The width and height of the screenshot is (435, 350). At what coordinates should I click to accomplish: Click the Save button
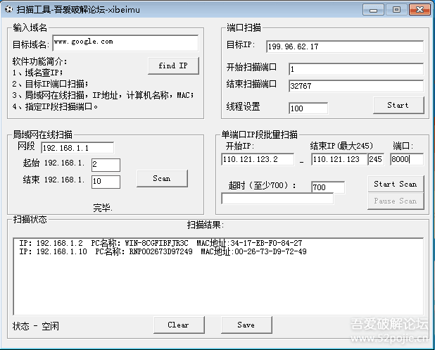(246, 325)
